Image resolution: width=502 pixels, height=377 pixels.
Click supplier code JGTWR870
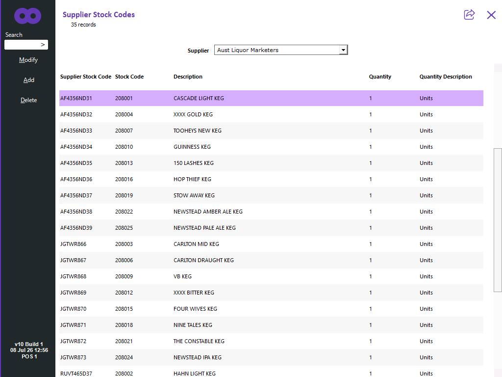tap(74, 309)
